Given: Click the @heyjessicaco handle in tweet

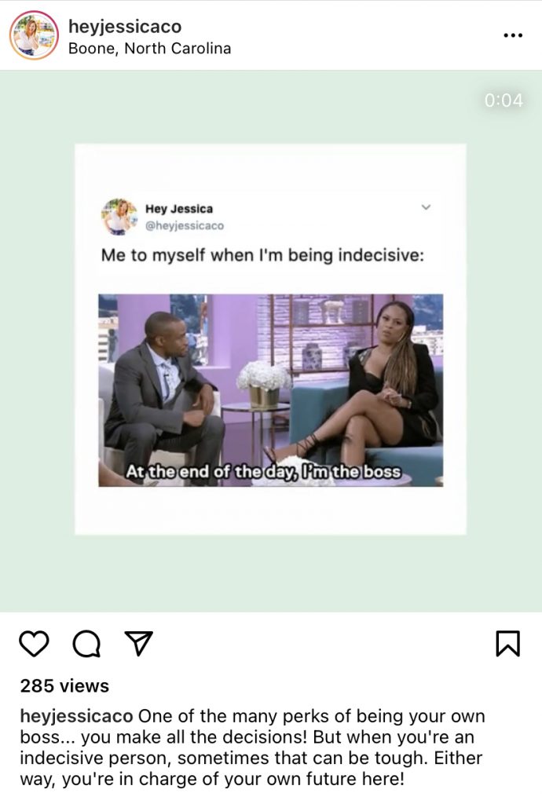Looking at the screenshot, I should 185,225.
